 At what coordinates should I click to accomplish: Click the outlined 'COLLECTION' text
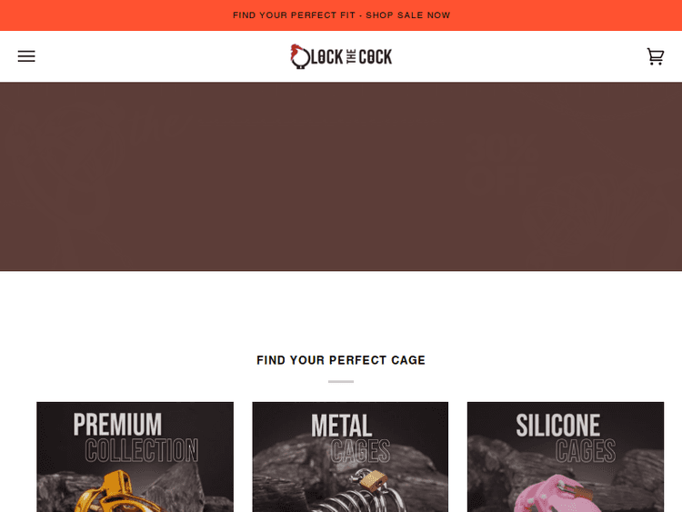[142, 450]
